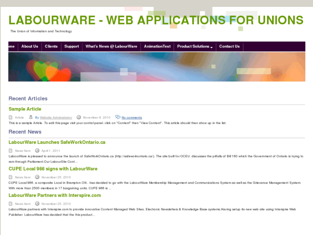This screenshot has width=313, height=235.
Task: Click the clock icon by November 8, 2010
Action: 79,117
